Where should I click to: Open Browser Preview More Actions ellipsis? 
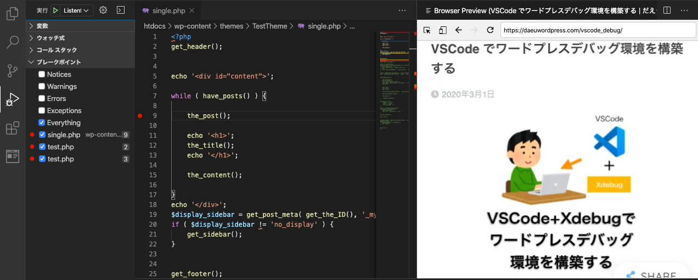tap(684, 10)
